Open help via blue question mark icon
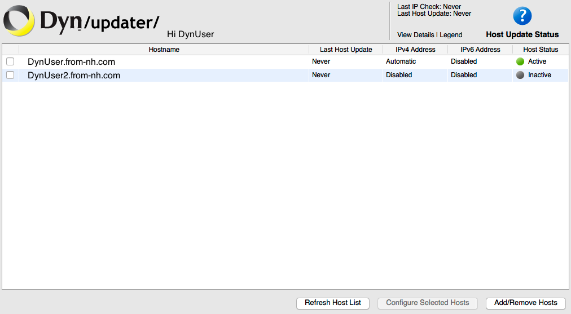Image resolution: width=571 pixels, height=314 pixels. coord(522,16)
